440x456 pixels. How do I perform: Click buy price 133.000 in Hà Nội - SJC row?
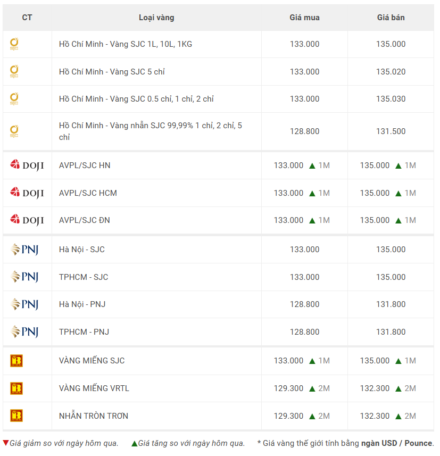point(304,250)
